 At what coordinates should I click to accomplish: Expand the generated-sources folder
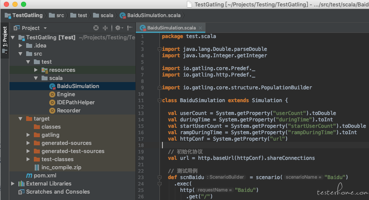pyautogui.click(x=28, y=143)
